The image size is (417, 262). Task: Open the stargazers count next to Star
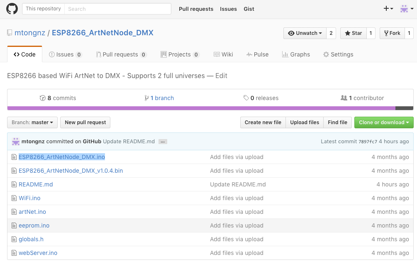coord(371,33)
